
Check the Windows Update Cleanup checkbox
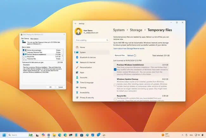coord(115,85)
